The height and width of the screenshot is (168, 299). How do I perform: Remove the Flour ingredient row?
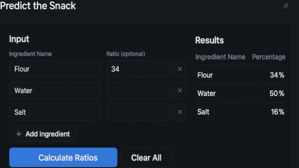pyautogui.click(x=180, y=69)
